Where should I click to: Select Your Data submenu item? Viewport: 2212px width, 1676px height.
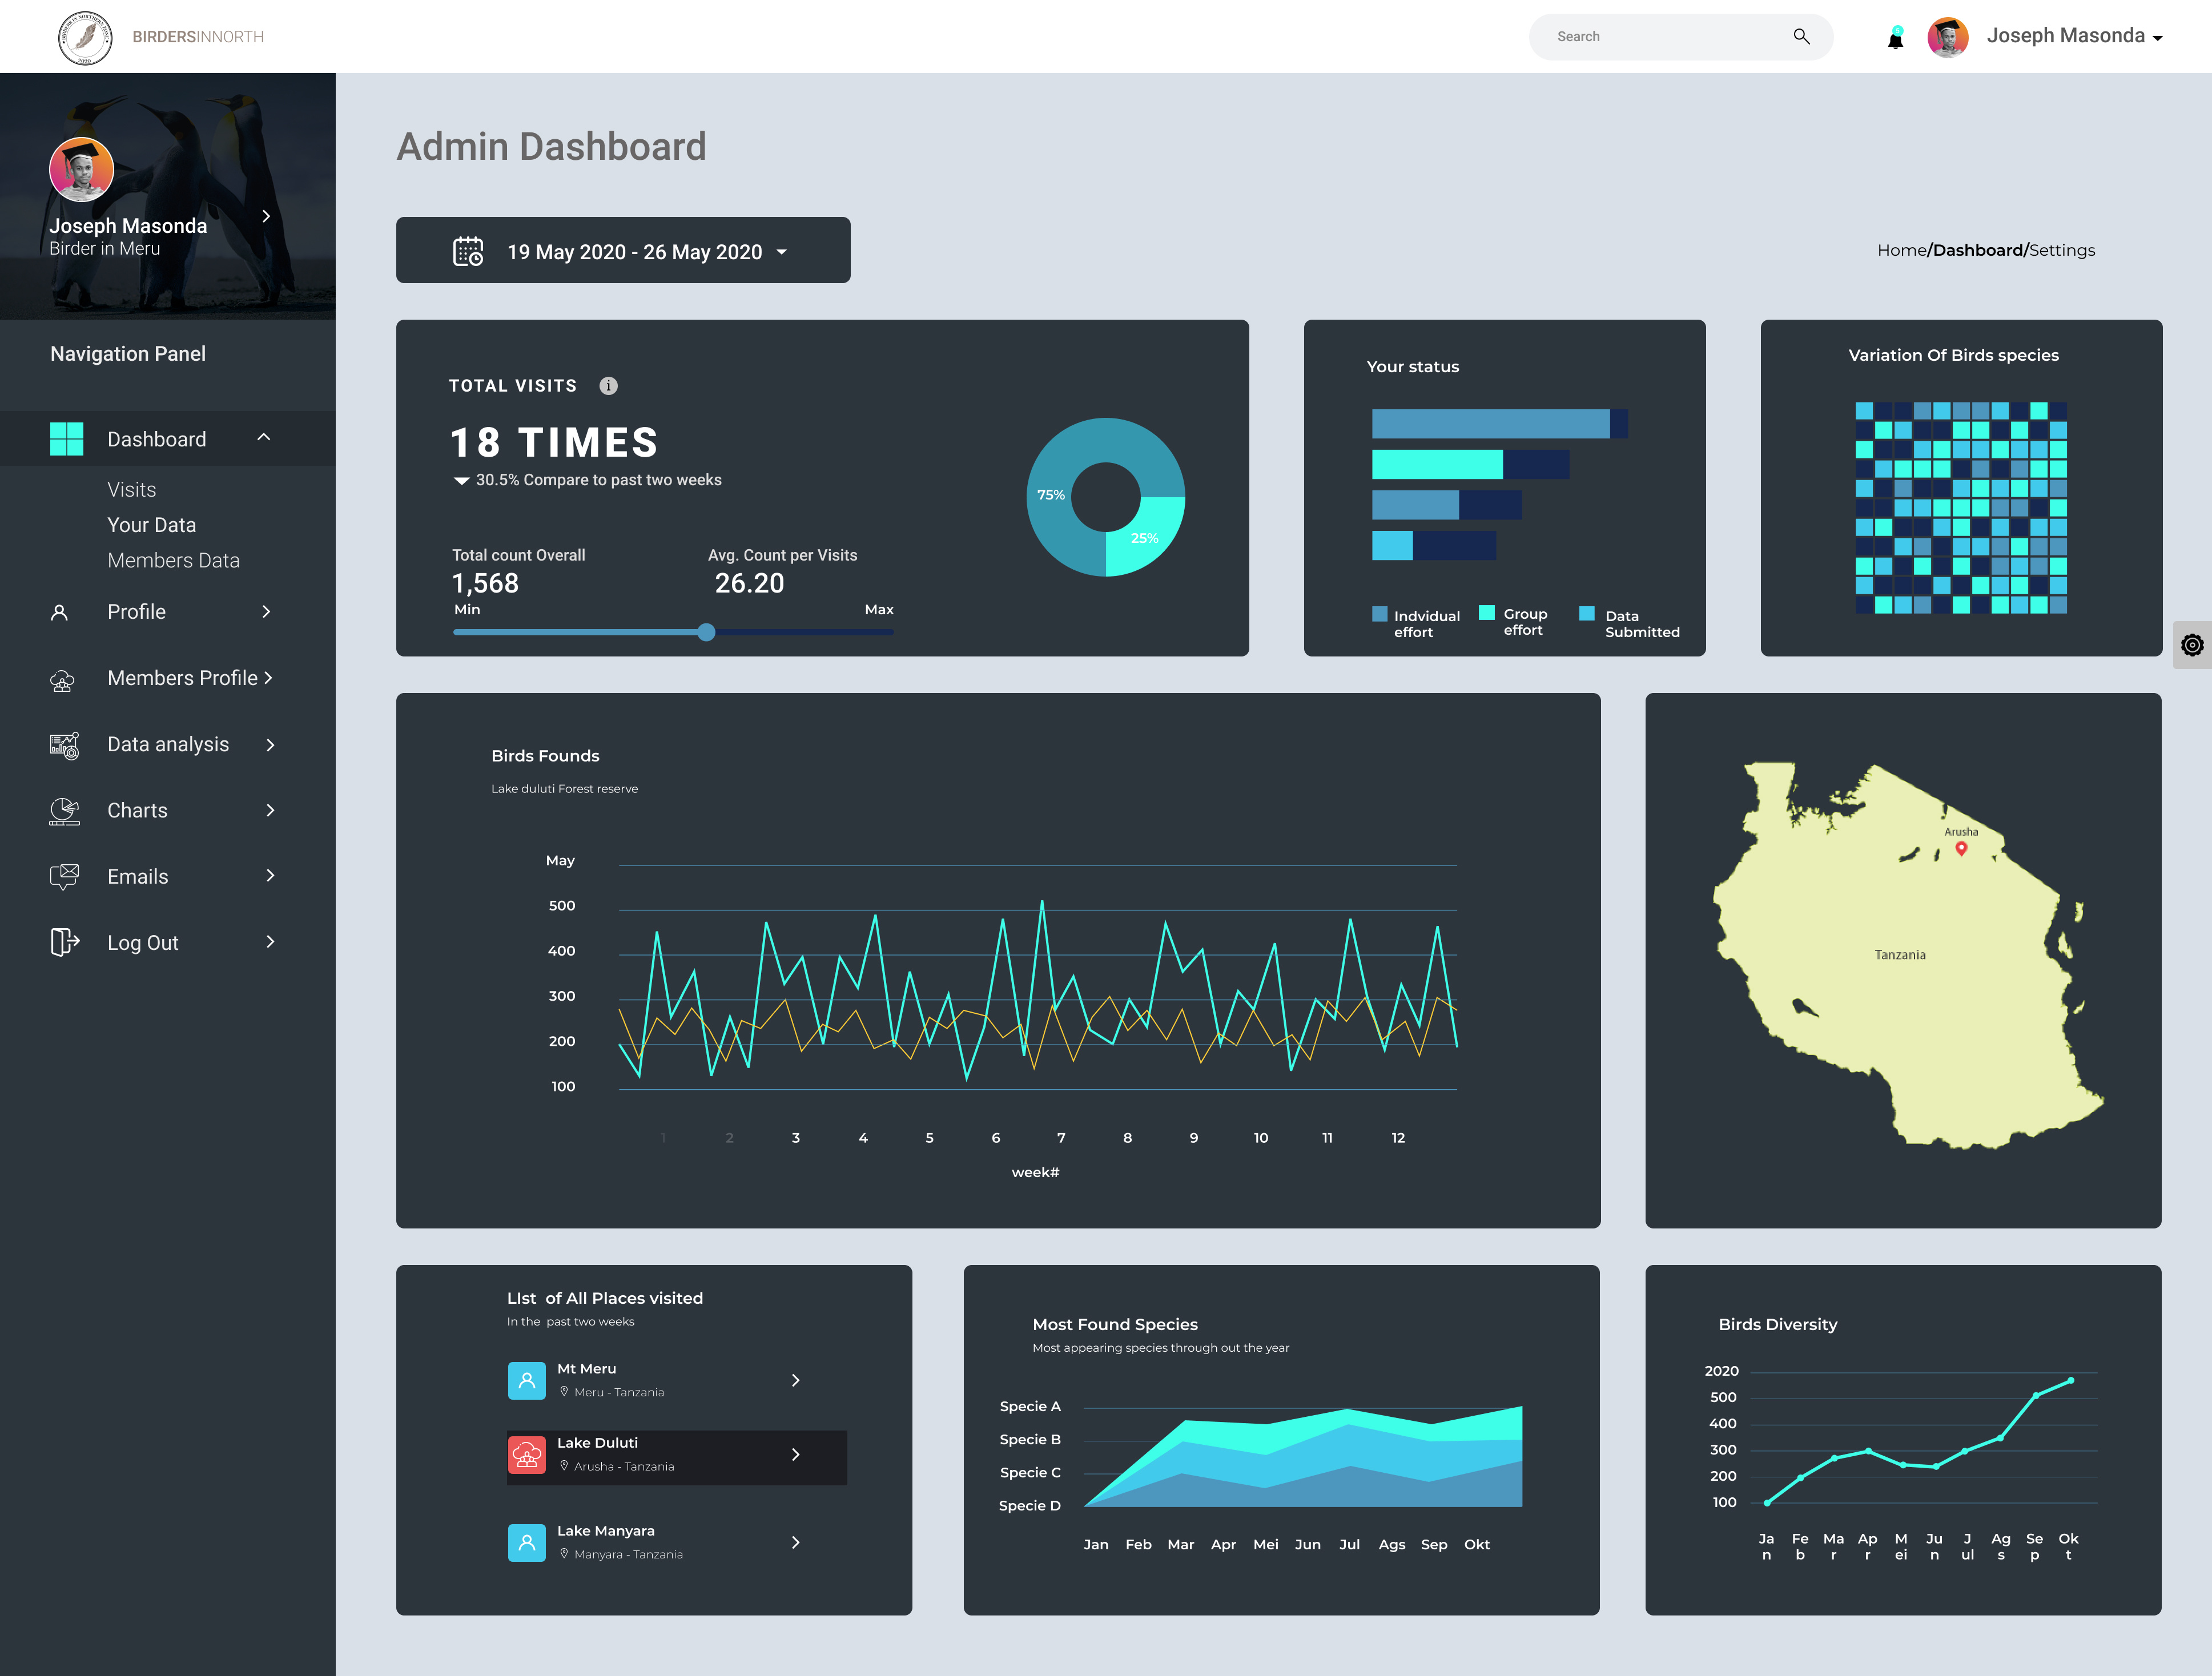152,525
